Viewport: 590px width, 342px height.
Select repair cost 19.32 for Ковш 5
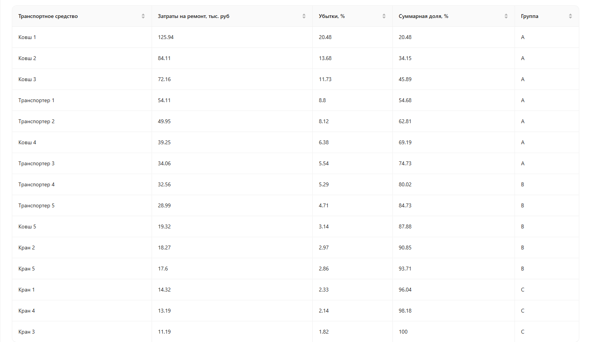(164, 226)
